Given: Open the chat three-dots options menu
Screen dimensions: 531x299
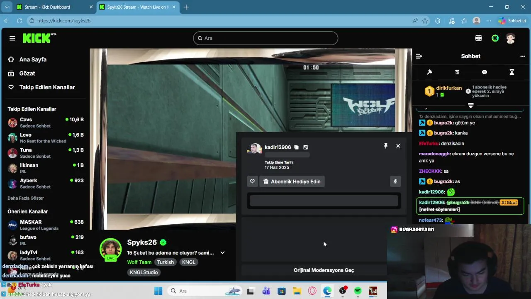Looking at the screenshot, I should click(523, 56).
